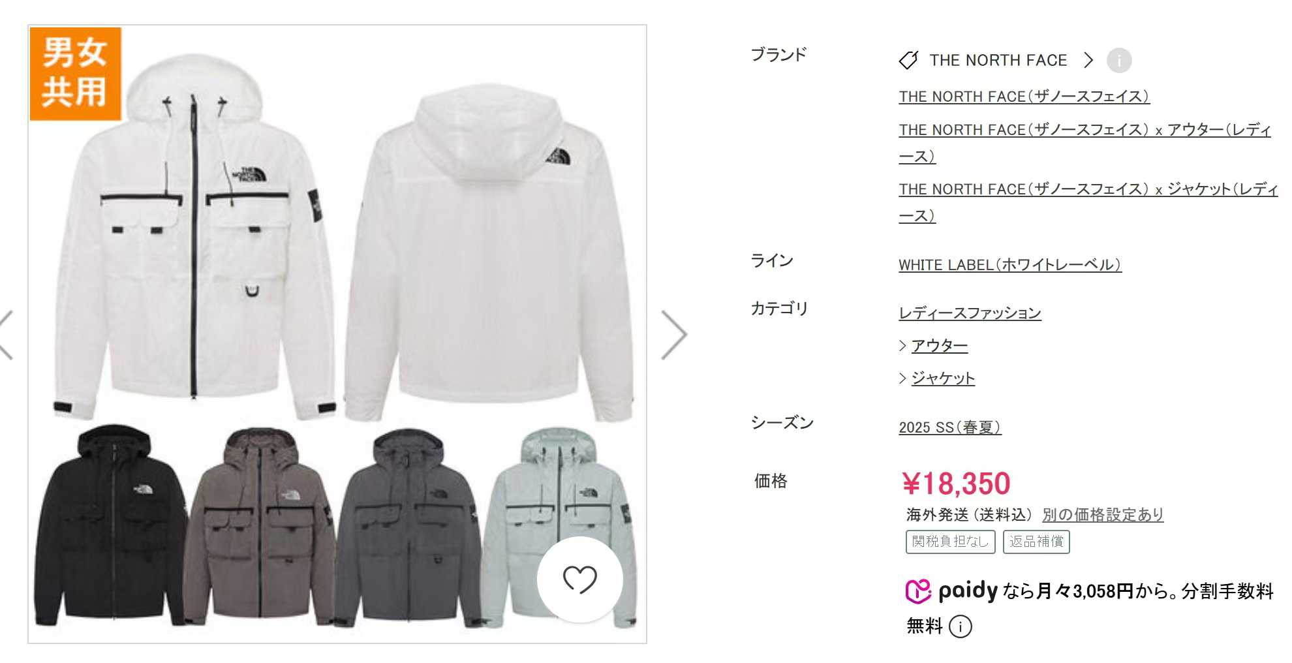Open 2025 SS(春夏) season link

[x=949, y=427]
